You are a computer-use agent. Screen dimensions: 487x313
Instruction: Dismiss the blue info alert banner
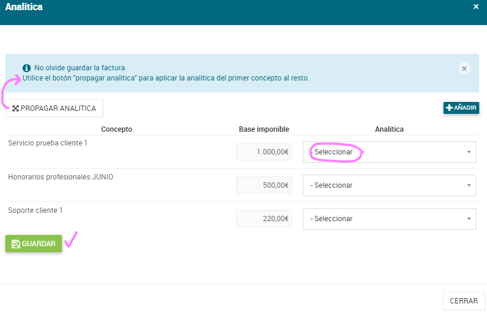[x=464, y=68]
